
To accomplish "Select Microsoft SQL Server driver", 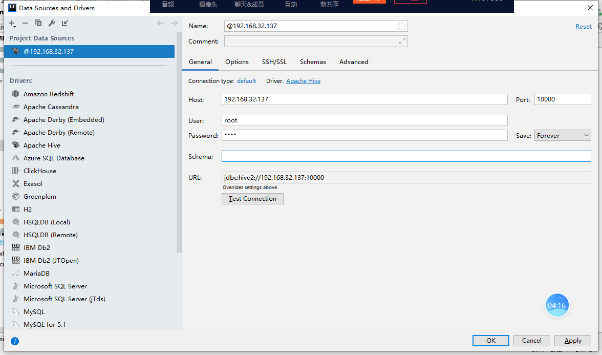I will point(55,286).
